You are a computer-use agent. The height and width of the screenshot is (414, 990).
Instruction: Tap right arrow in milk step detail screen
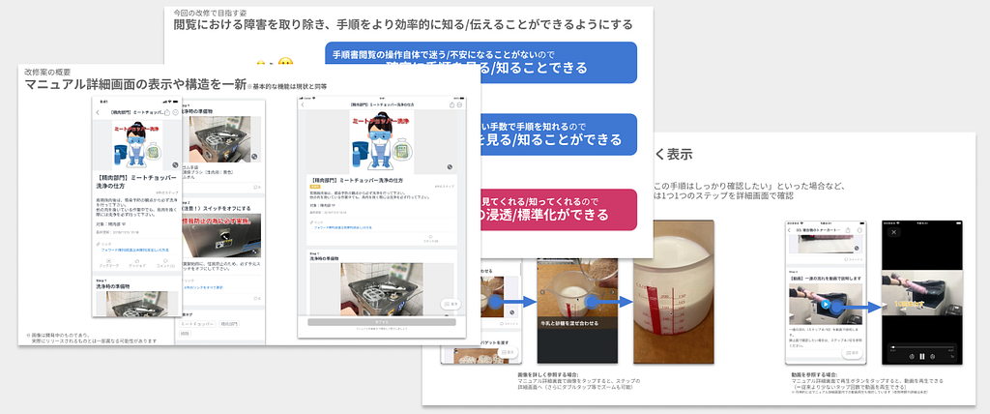click(612, 292)
